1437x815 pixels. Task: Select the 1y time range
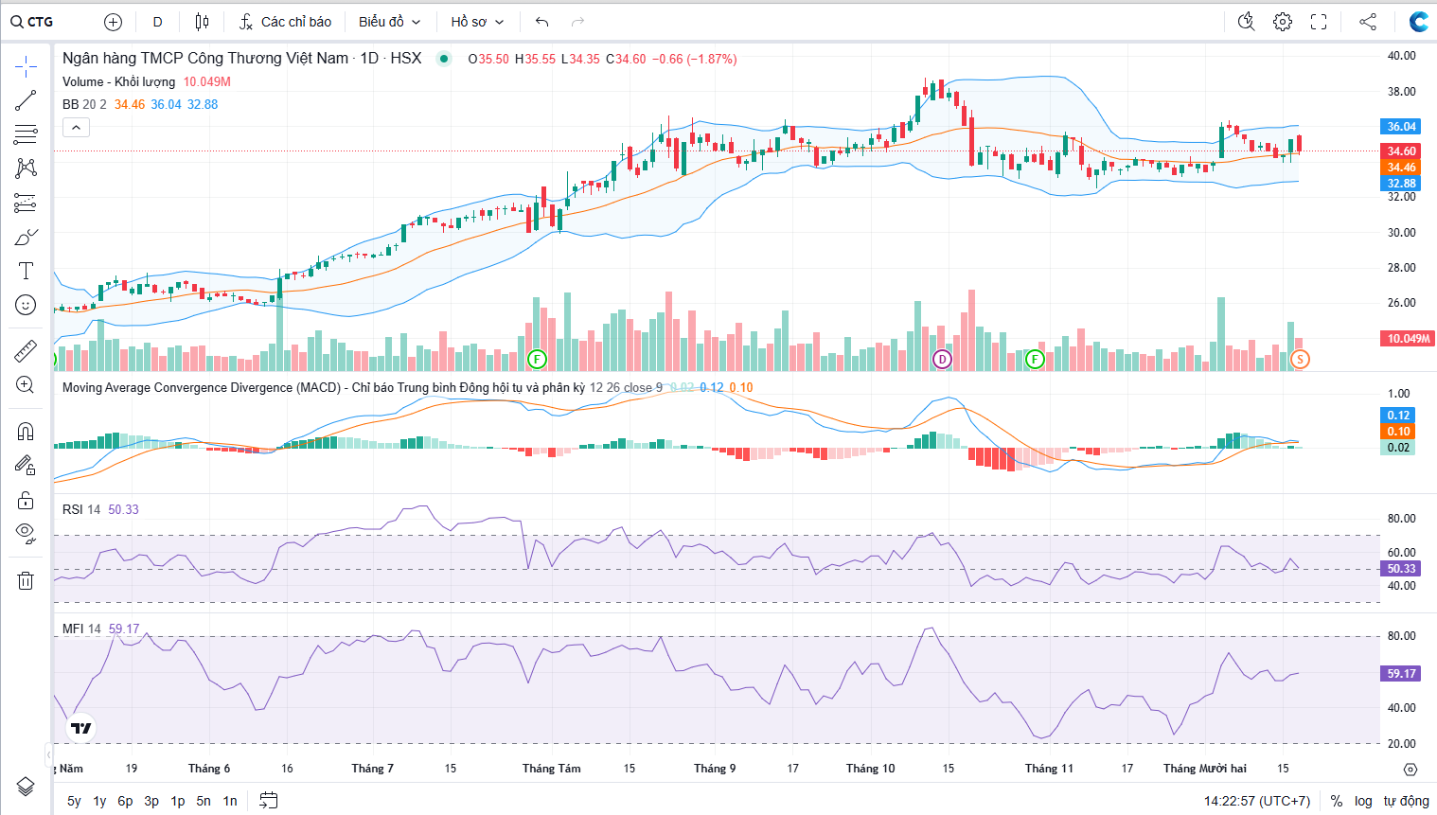99,801
